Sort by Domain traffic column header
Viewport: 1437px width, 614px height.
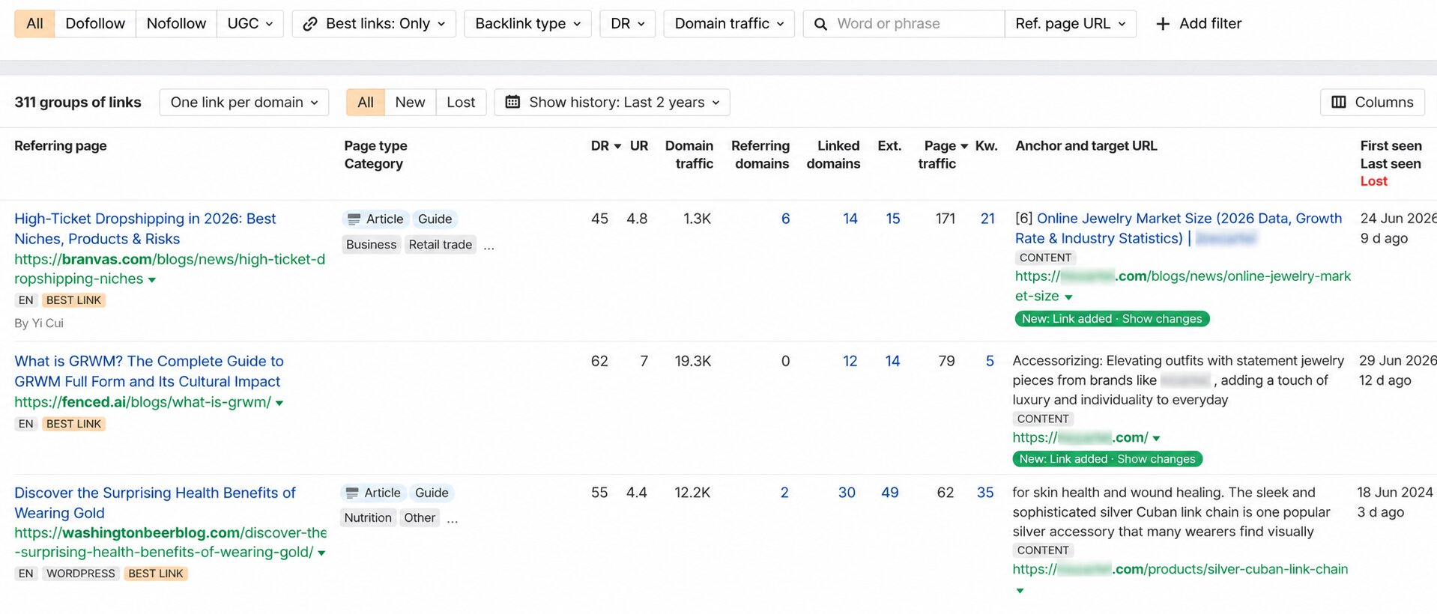689,154
